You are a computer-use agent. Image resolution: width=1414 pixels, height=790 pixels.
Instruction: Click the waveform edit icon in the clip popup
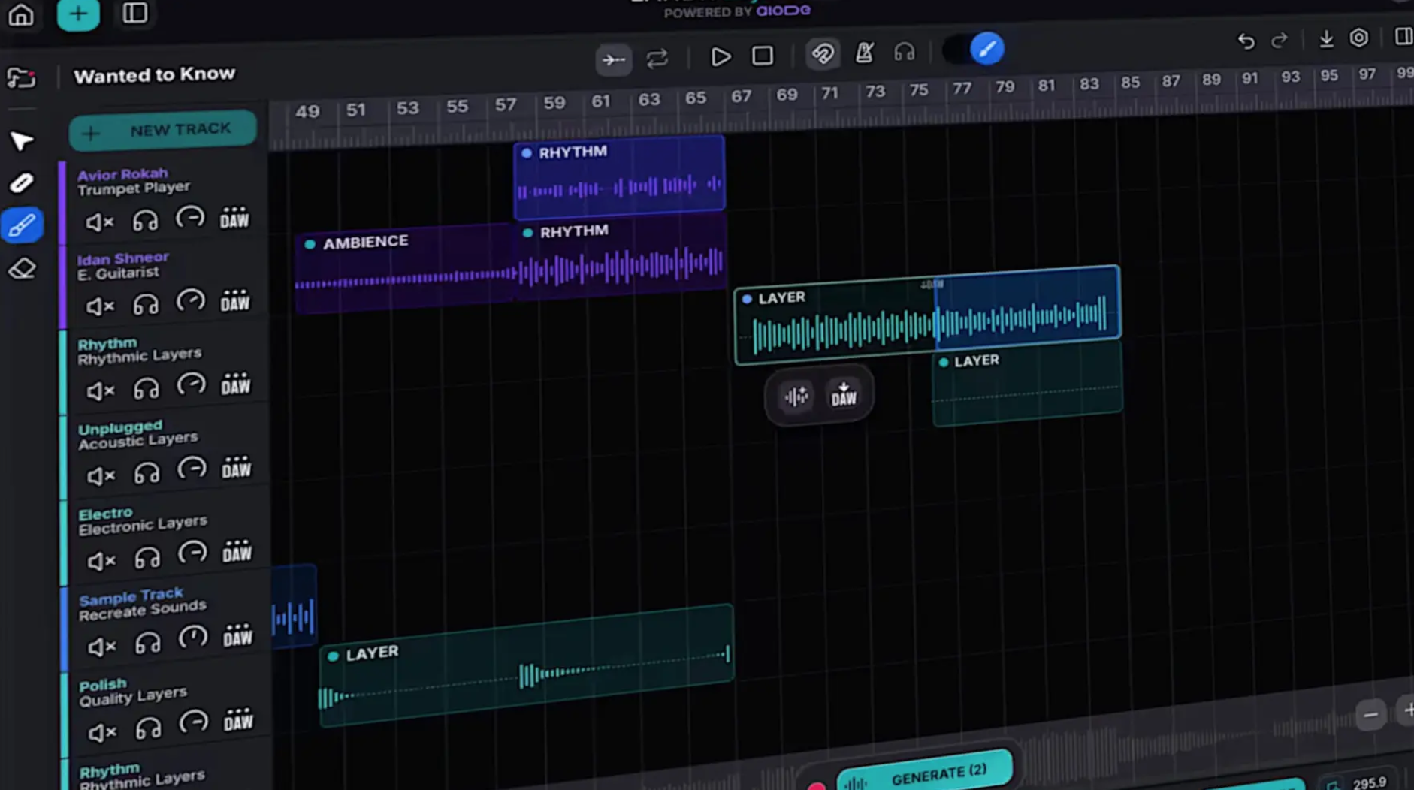796,396
